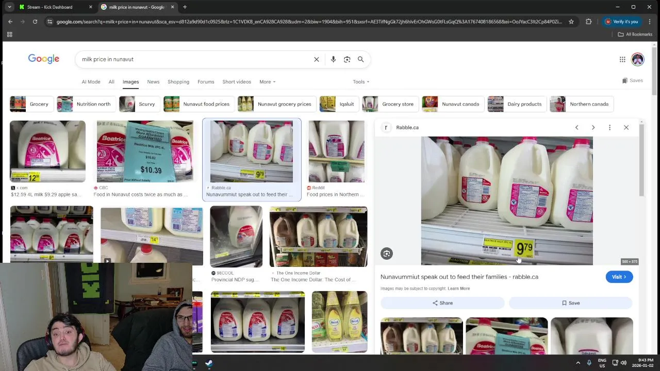The image size is (660, 371).
Task: Select the Iqaluit filter chip
Action: coord(338,104)
